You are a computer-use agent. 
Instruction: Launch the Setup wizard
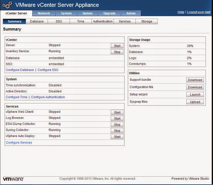point(195,95)
